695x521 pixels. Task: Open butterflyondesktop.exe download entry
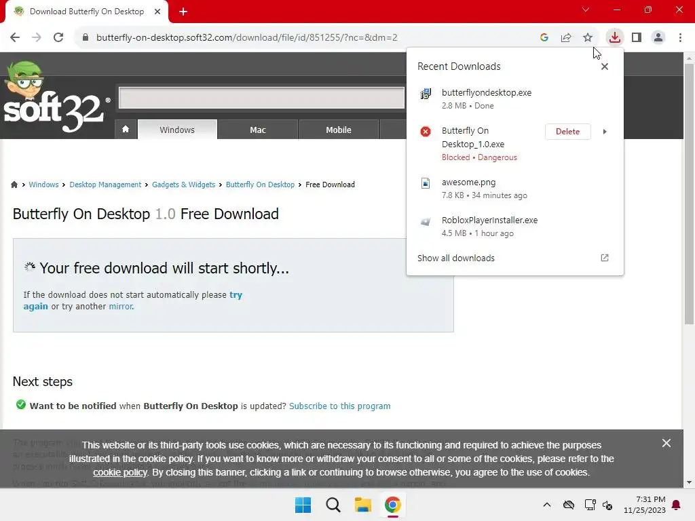pyautogui.click(x=514, y=99)
